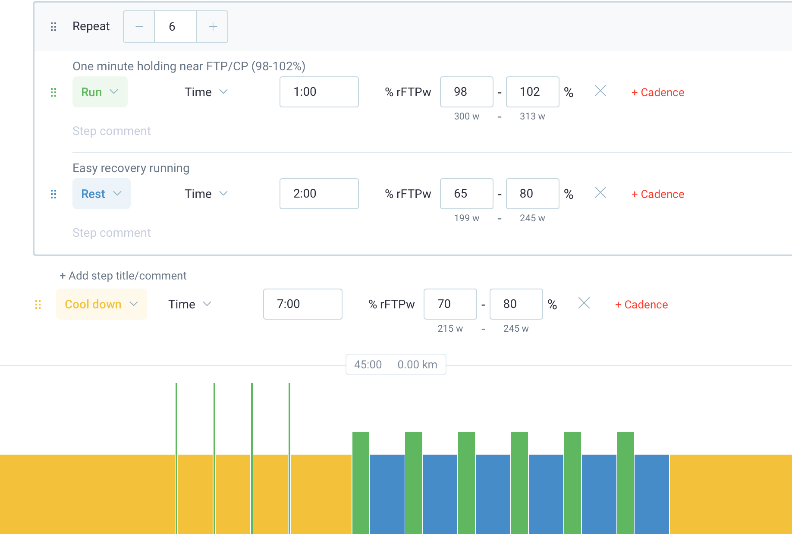Open the Rest step type dropdown

(101, 194)
